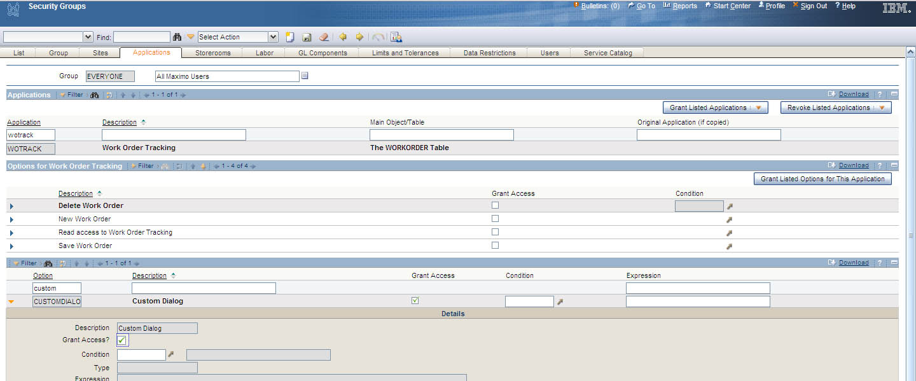Expand the Delete Work Order row details
This screenshot has height=381, width=916.
click(x=11, y=205)
